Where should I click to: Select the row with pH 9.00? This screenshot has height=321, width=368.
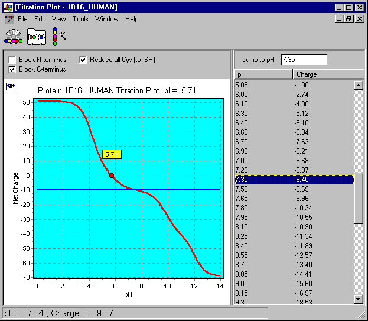(x=294, y=284)
